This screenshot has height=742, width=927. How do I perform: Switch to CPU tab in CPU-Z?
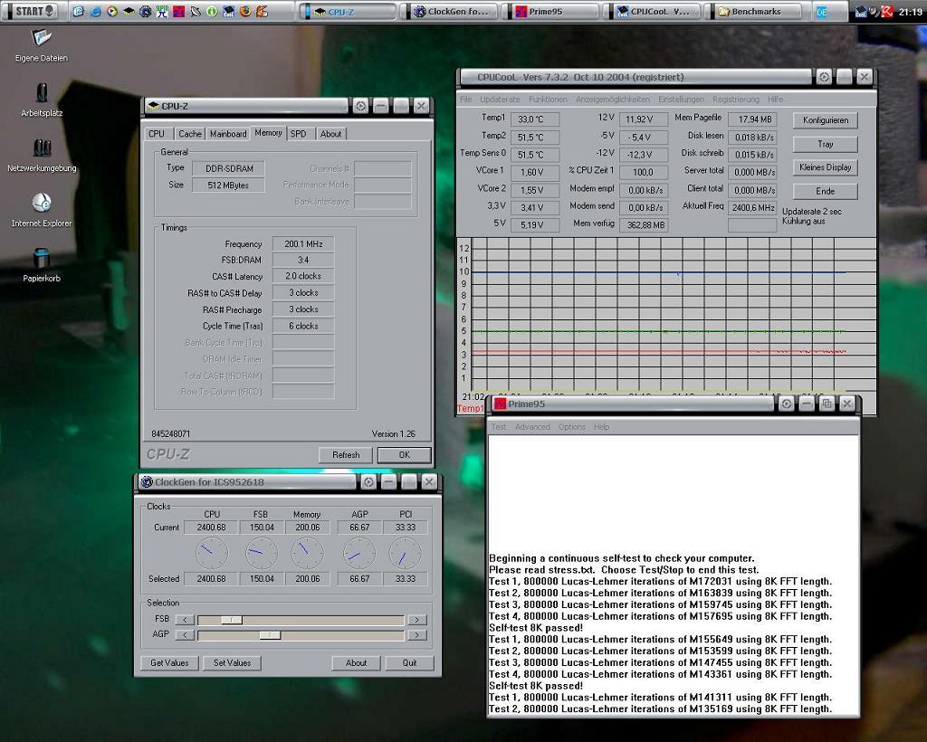(158, 134)
